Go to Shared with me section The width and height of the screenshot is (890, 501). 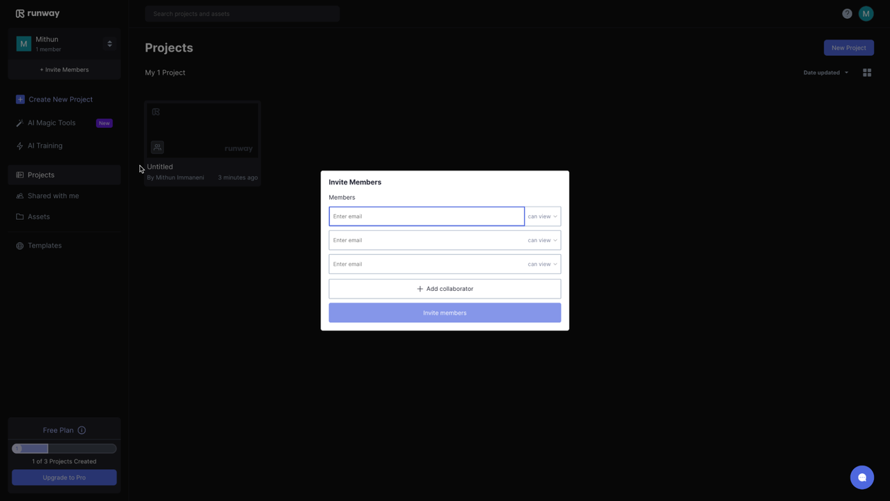tap(53, 196)
